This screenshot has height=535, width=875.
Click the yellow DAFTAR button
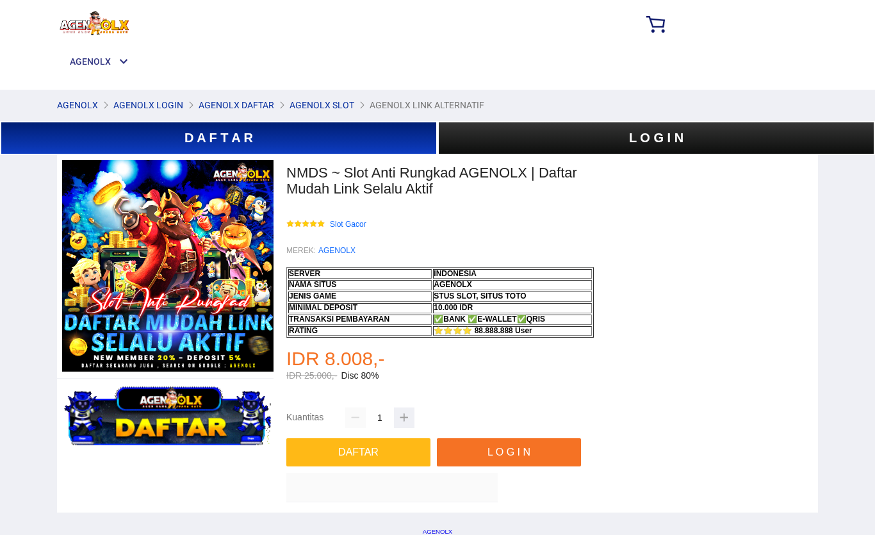point(358,452)
